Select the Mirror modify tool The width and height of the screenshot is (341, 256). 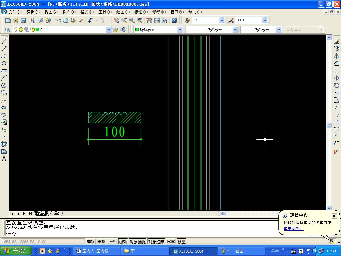coord(337,56)
